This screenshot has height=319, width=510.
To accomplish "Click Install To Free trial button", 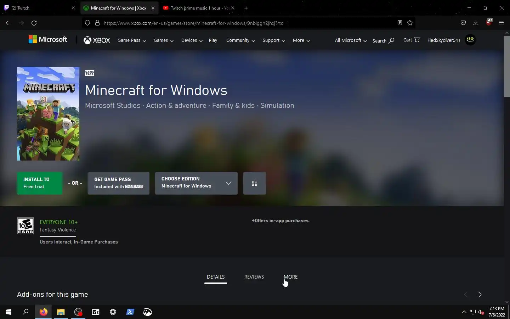I will click(40, 183).
